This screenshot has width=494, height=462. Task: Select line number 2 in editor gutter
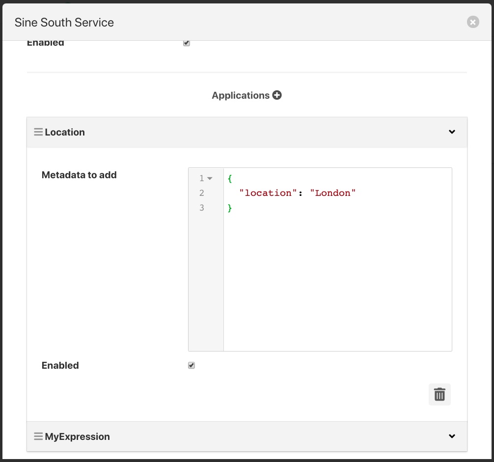pos(202,193)
